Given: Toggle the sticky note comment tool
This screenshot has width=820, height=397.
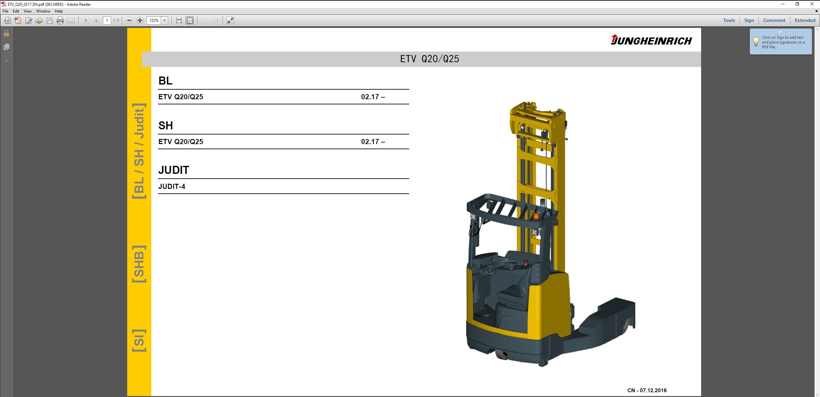Looking at the screenshot, I should click(204, 20).
